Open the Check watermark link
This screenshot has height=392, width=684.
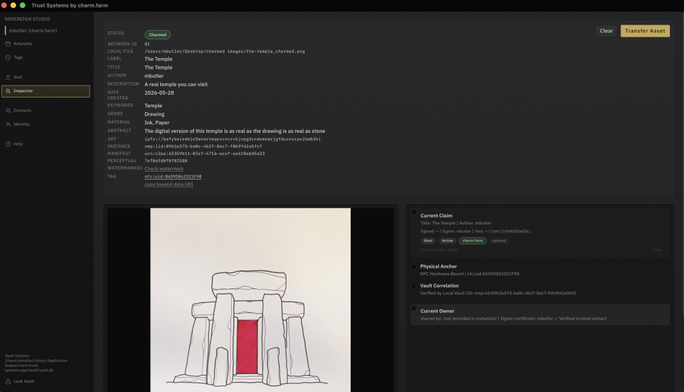tap(164, 169)
